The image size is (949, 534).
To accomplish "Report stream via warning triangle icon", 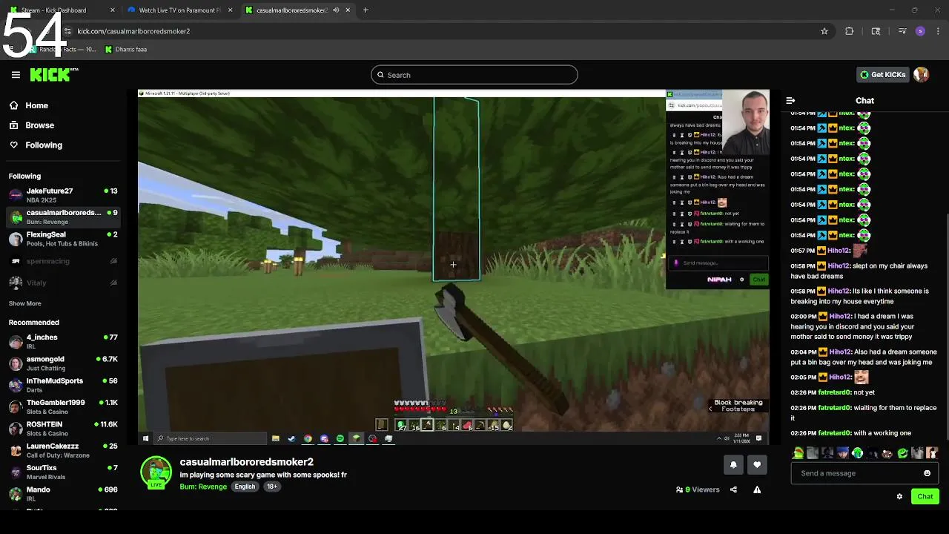I will tap(757, 489).
